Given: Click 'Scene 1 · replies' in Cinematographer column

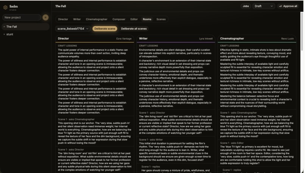Looking at the screenshot, I should [x=232, y=170].
